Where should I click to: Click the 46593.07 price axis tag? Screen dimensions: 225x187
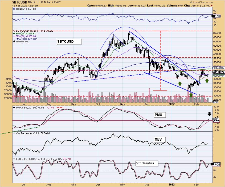pos(219,68)
